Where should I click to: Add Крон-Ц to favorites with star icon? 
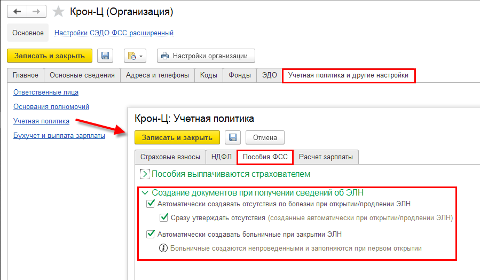[58, 12]
